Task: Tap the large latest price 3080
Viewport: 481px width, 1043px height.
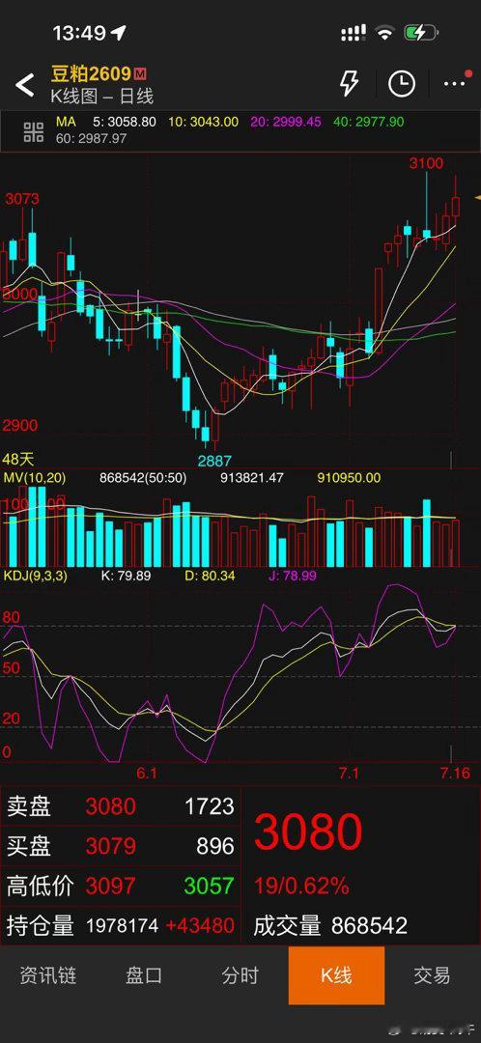Action: (308, 832)
